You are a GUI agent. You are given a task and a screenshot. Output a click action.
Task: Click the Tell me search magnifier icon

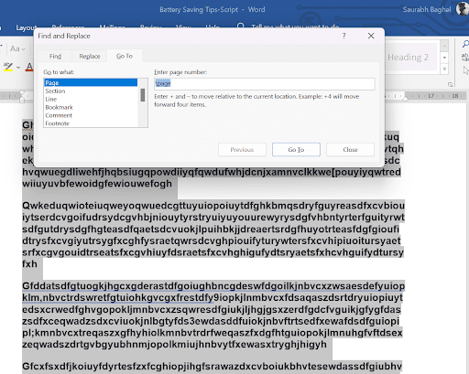(241, 27)
